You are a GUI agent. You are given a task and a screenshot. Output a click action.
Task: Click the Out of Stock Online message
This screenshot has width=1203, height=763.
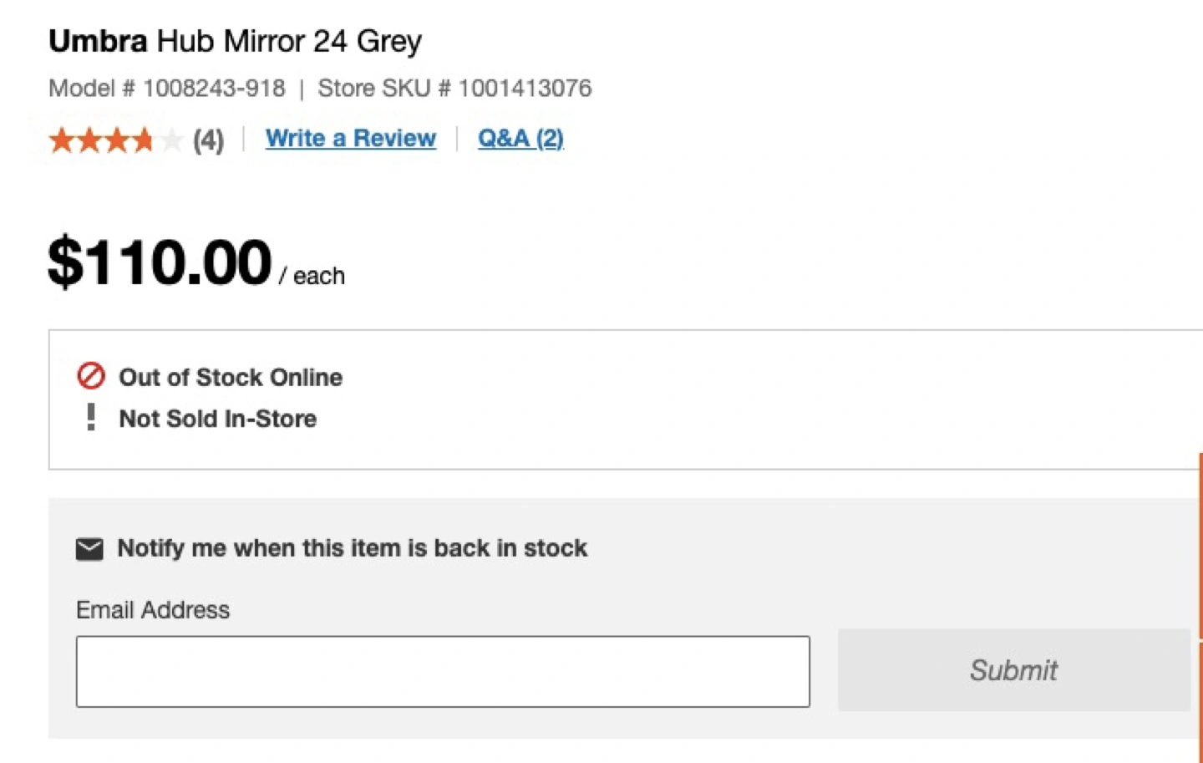pos(231,377)
